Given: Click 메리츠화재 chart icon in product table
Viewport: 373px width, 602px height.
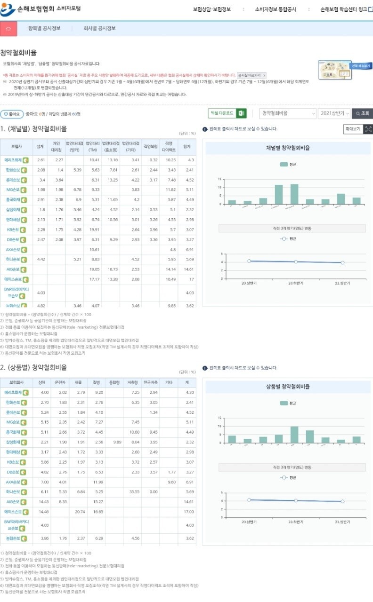Looking at the screenshot, I should point(26,393).
